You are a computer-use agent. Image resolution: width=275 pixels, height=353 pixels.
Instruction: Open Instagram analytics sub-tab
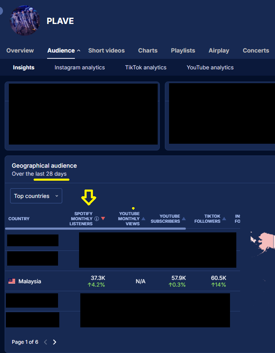click(x=80, y=68)
